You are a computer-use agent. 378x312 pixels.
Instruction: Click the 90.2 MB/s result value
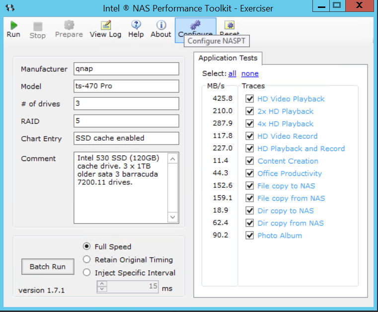coord(221,235)
